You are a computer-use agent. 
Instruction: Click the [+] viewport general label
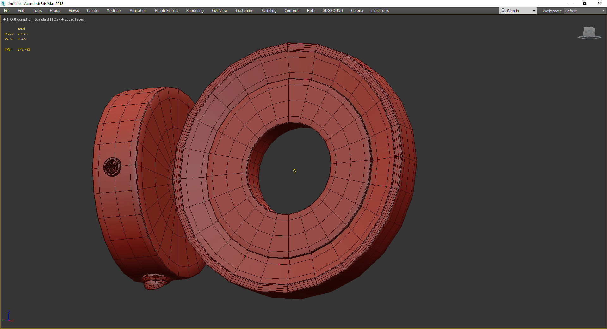[4, 19]
